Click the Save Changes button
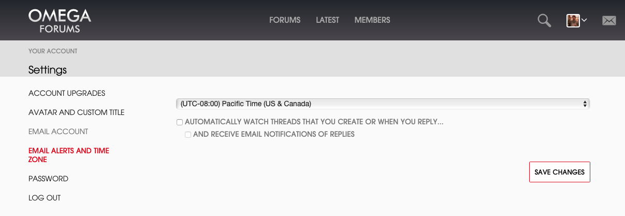 coord(559,172)
